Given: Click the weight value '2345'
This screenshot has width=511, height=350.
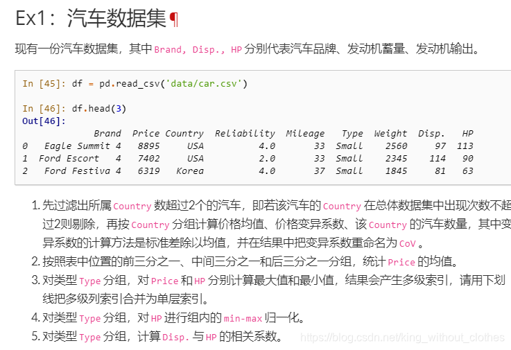Looking at the screenshot, I should [397, 159].
